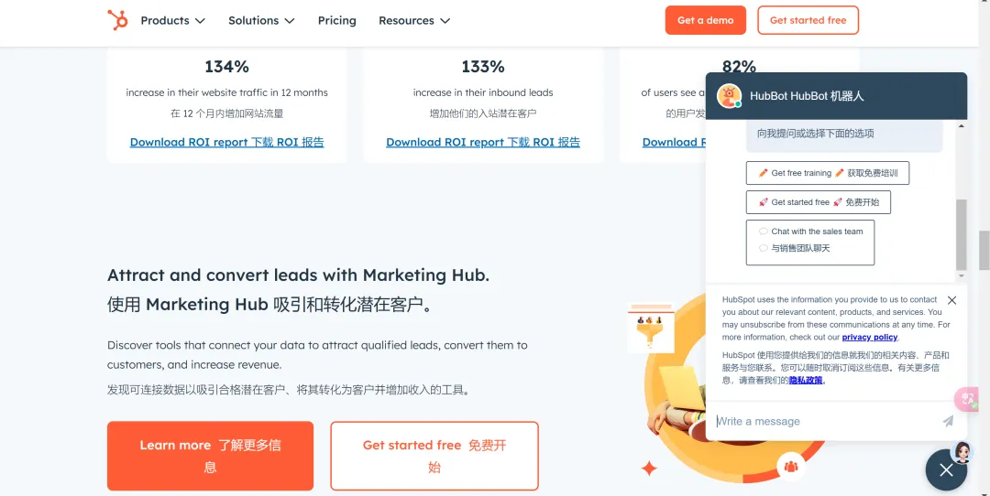
Task: Choose Chat with the sales team option
Action: (810, 242)
